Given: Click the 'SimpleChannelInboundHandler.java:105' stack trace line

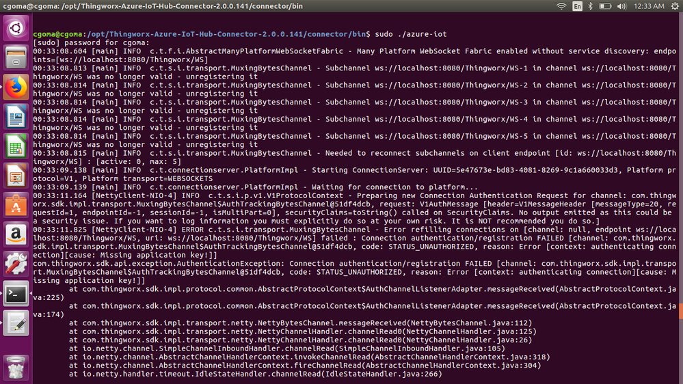Looking at the screenshot, I should click(x=287, y=348).
